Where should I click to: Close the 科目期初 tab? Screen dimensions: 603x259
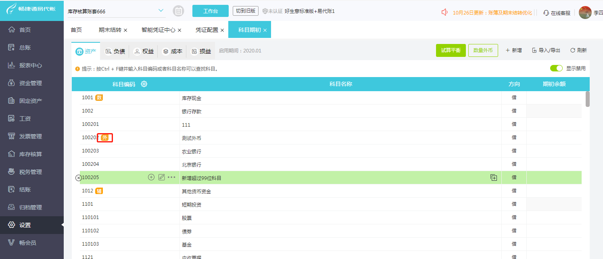point(265,30)
